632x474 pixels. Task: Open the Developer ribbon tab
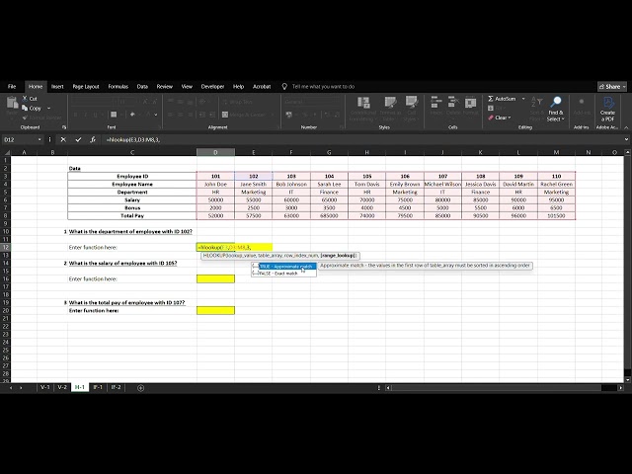(212, 86)
